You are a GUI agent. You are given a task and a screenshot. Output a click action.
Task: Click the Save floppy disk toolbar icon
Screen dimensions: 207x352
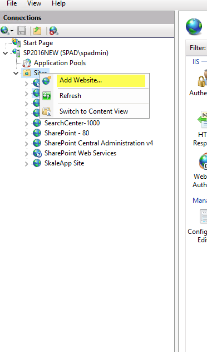tap(22, 31)
